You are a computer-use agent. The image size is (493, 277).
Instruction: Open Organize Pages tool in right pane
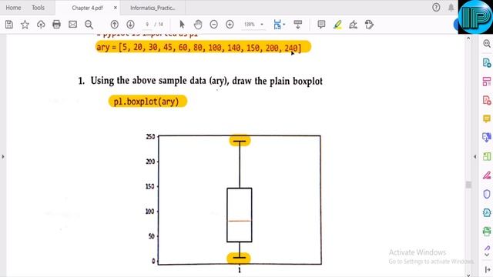(x=487, y=156)
